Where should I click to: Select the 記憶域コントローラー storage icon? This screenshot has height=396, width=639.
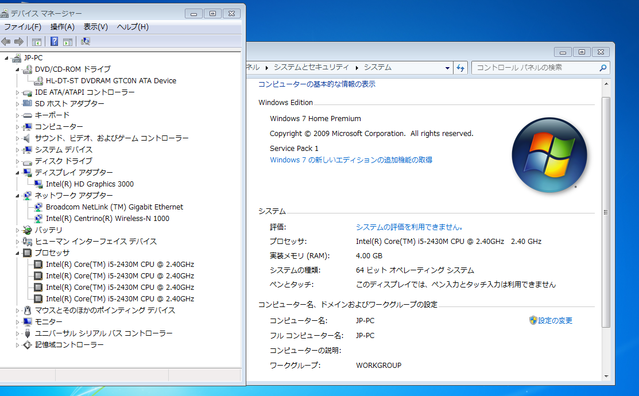coord(28,345)
